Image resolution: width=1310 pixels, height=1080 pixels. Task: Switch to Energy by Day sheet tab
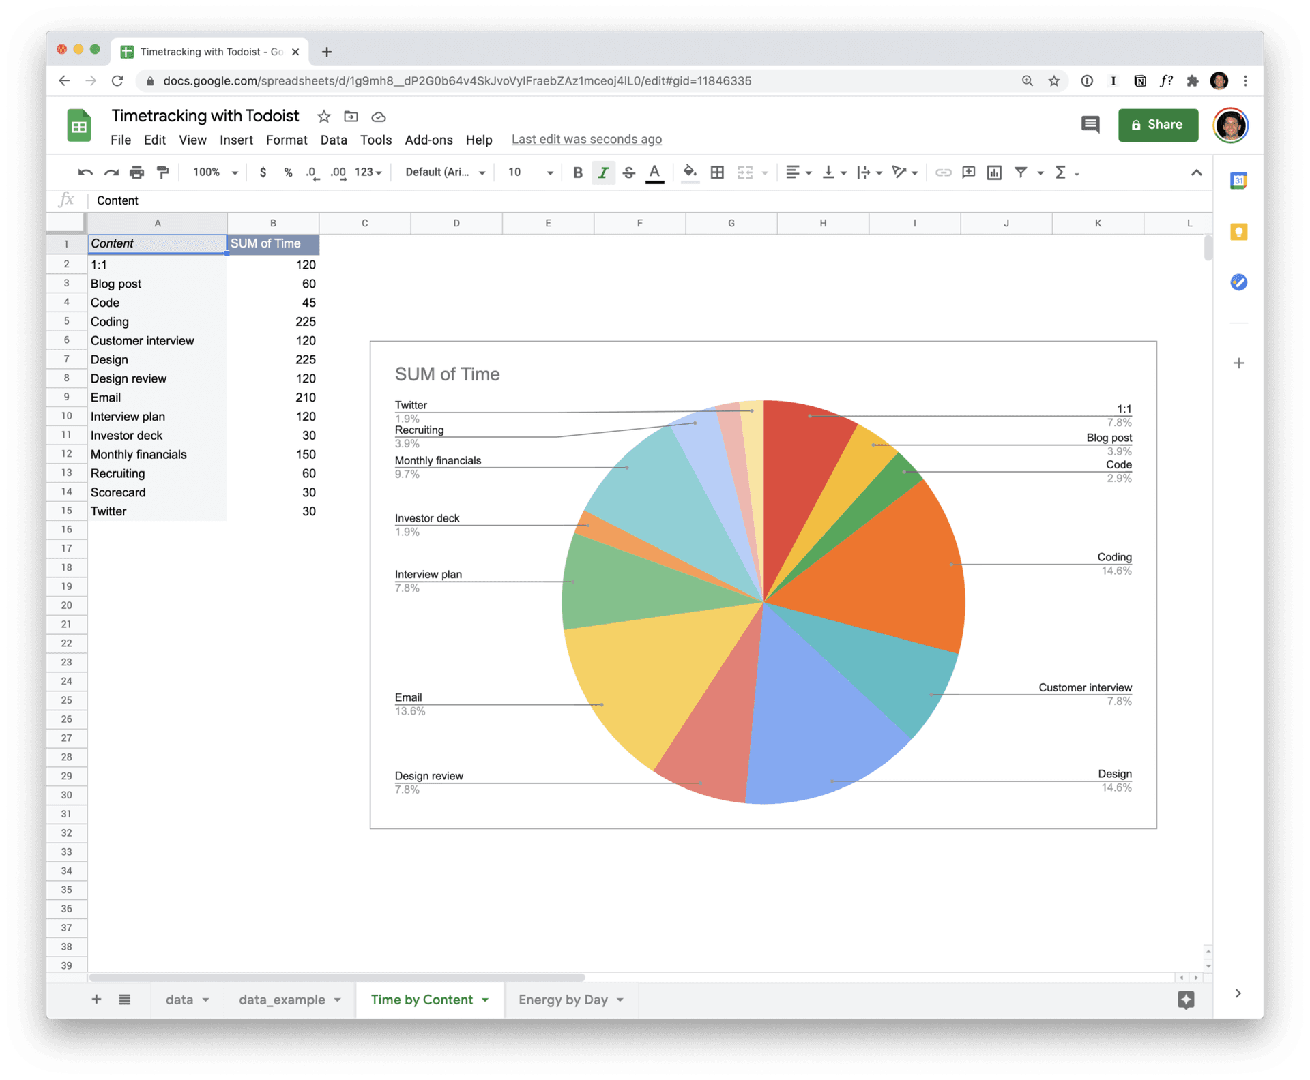coord(563,1000)
